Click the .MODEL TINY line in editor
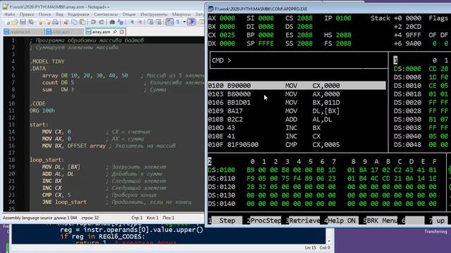451x253 pixels. [47, 61]
